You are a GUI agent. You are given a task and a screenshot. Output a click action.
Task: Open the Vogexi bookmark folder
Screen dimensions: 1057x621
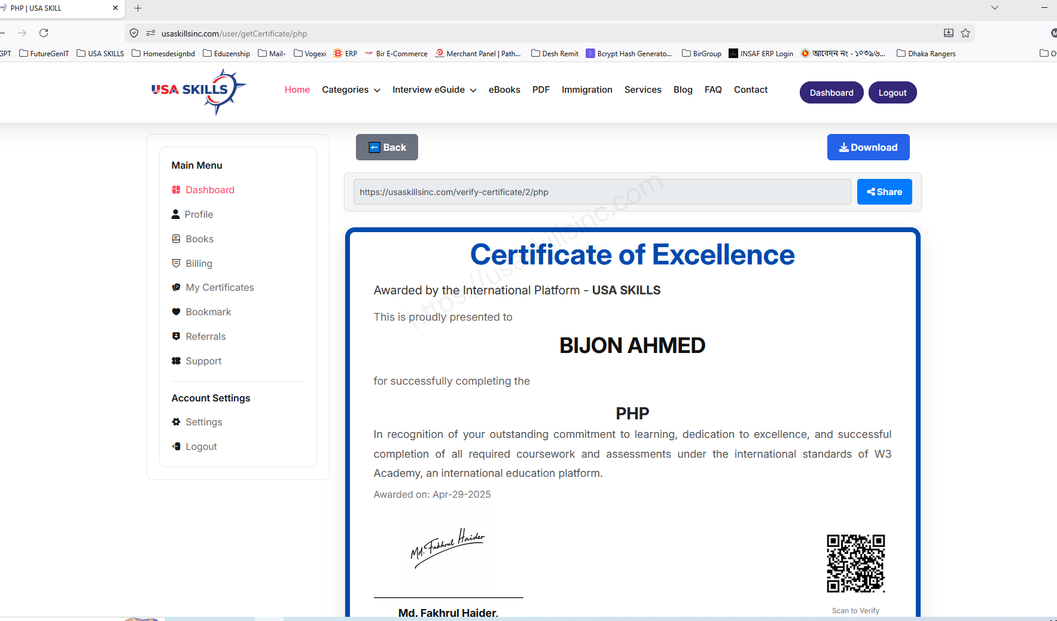click(x=310, y=53)
